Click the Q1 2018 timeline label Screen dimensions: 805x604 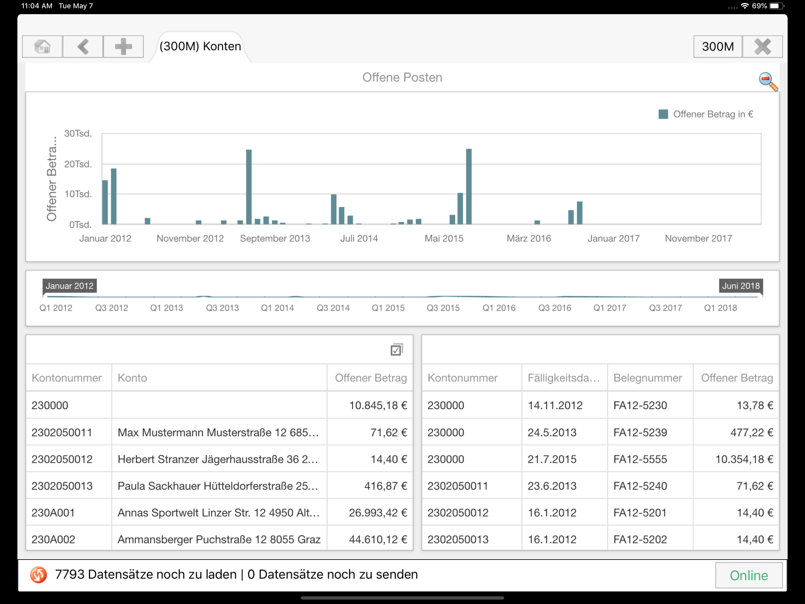(x=720, y=308)
